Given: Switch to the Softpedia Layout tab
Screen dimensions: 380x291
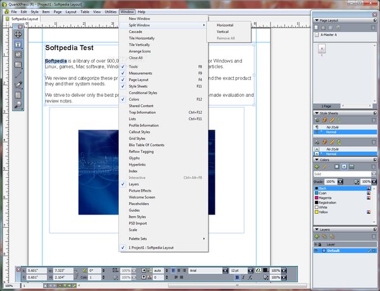Looking at the screenshot, I should 26,19.
